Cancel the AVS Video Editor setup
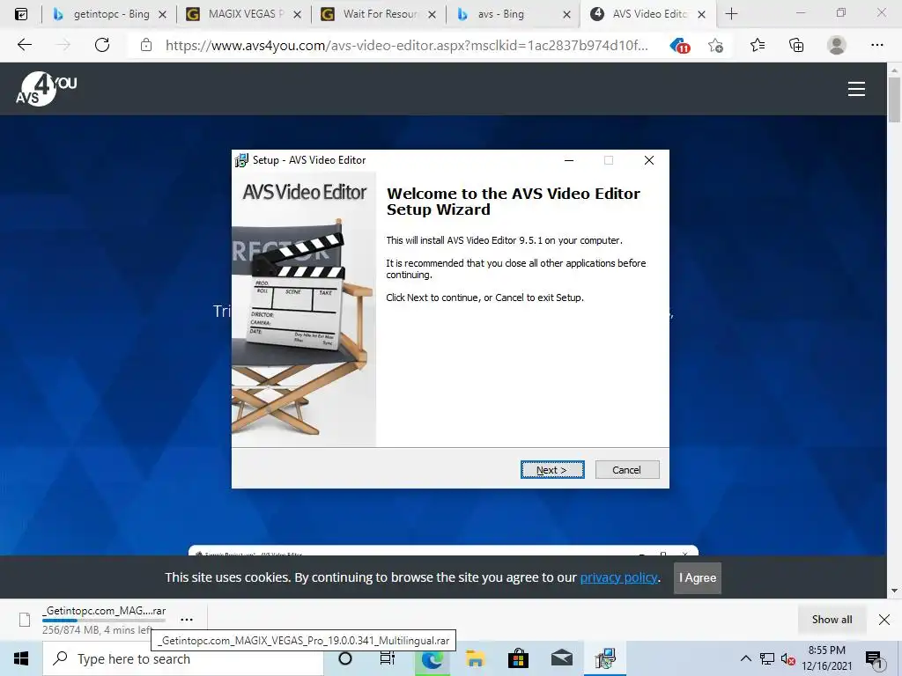This screenshot has height=676, width=902. (627, 470)
